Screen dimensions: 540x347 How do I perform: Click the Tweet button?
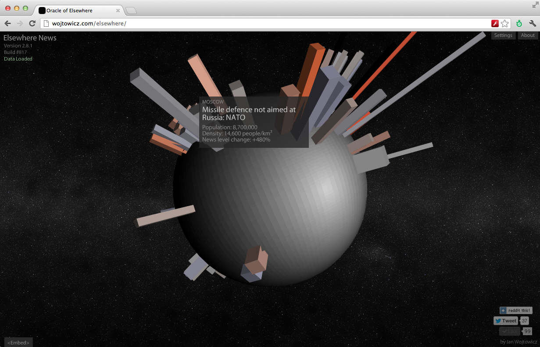point(506,321)
